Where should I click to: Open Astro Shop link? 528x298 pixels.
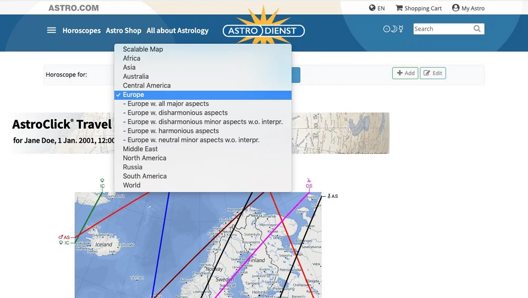click(x=124, y=31)
